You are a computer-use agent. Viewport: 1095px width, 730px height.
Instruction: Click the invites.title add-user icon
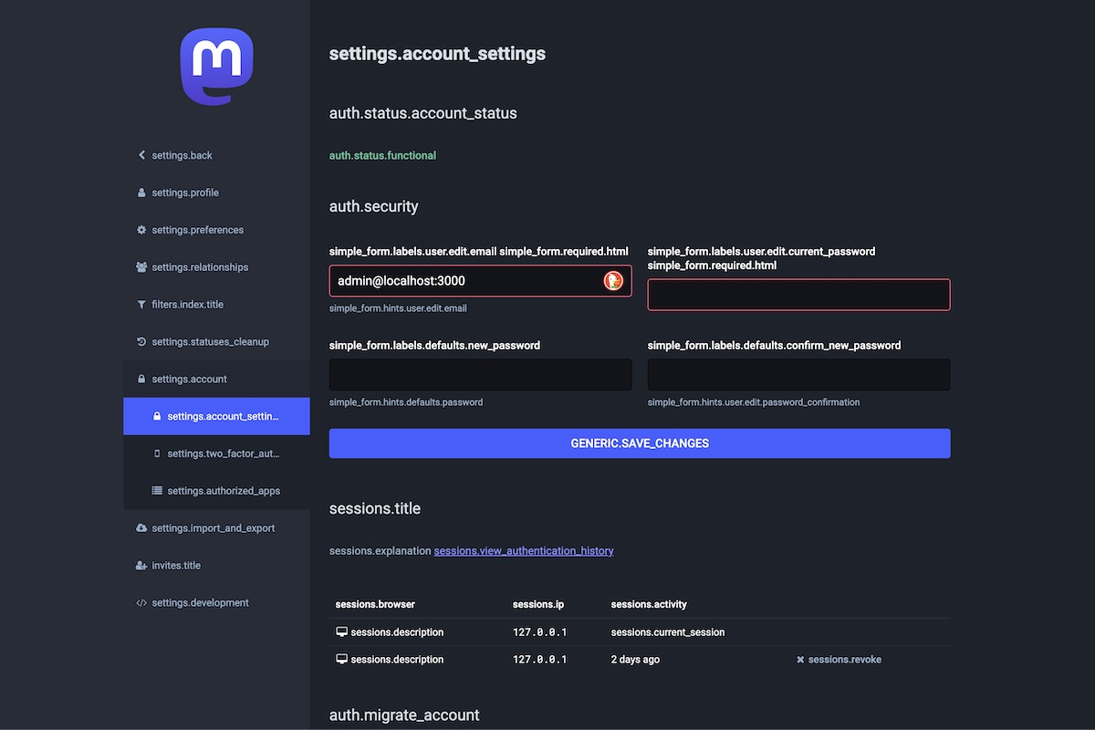tap(141, 566)
